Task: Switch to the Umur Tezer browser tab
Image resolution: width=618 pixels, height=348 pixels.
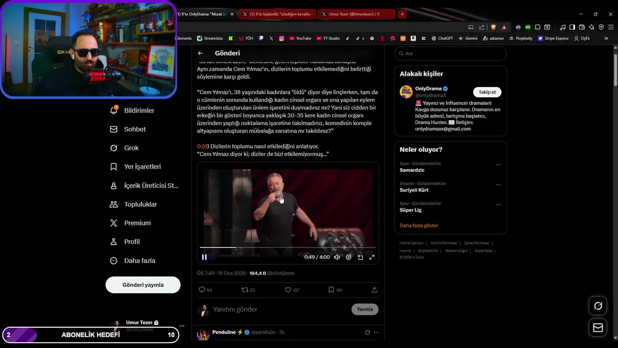Action: tap(357, 14)
